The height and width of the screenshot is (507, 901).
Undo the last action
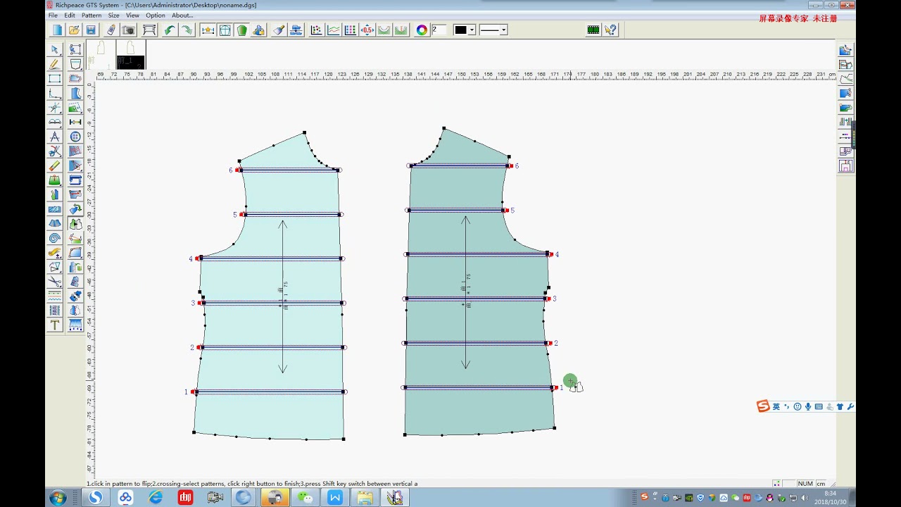pyautogui.click(x=170, y=30)
